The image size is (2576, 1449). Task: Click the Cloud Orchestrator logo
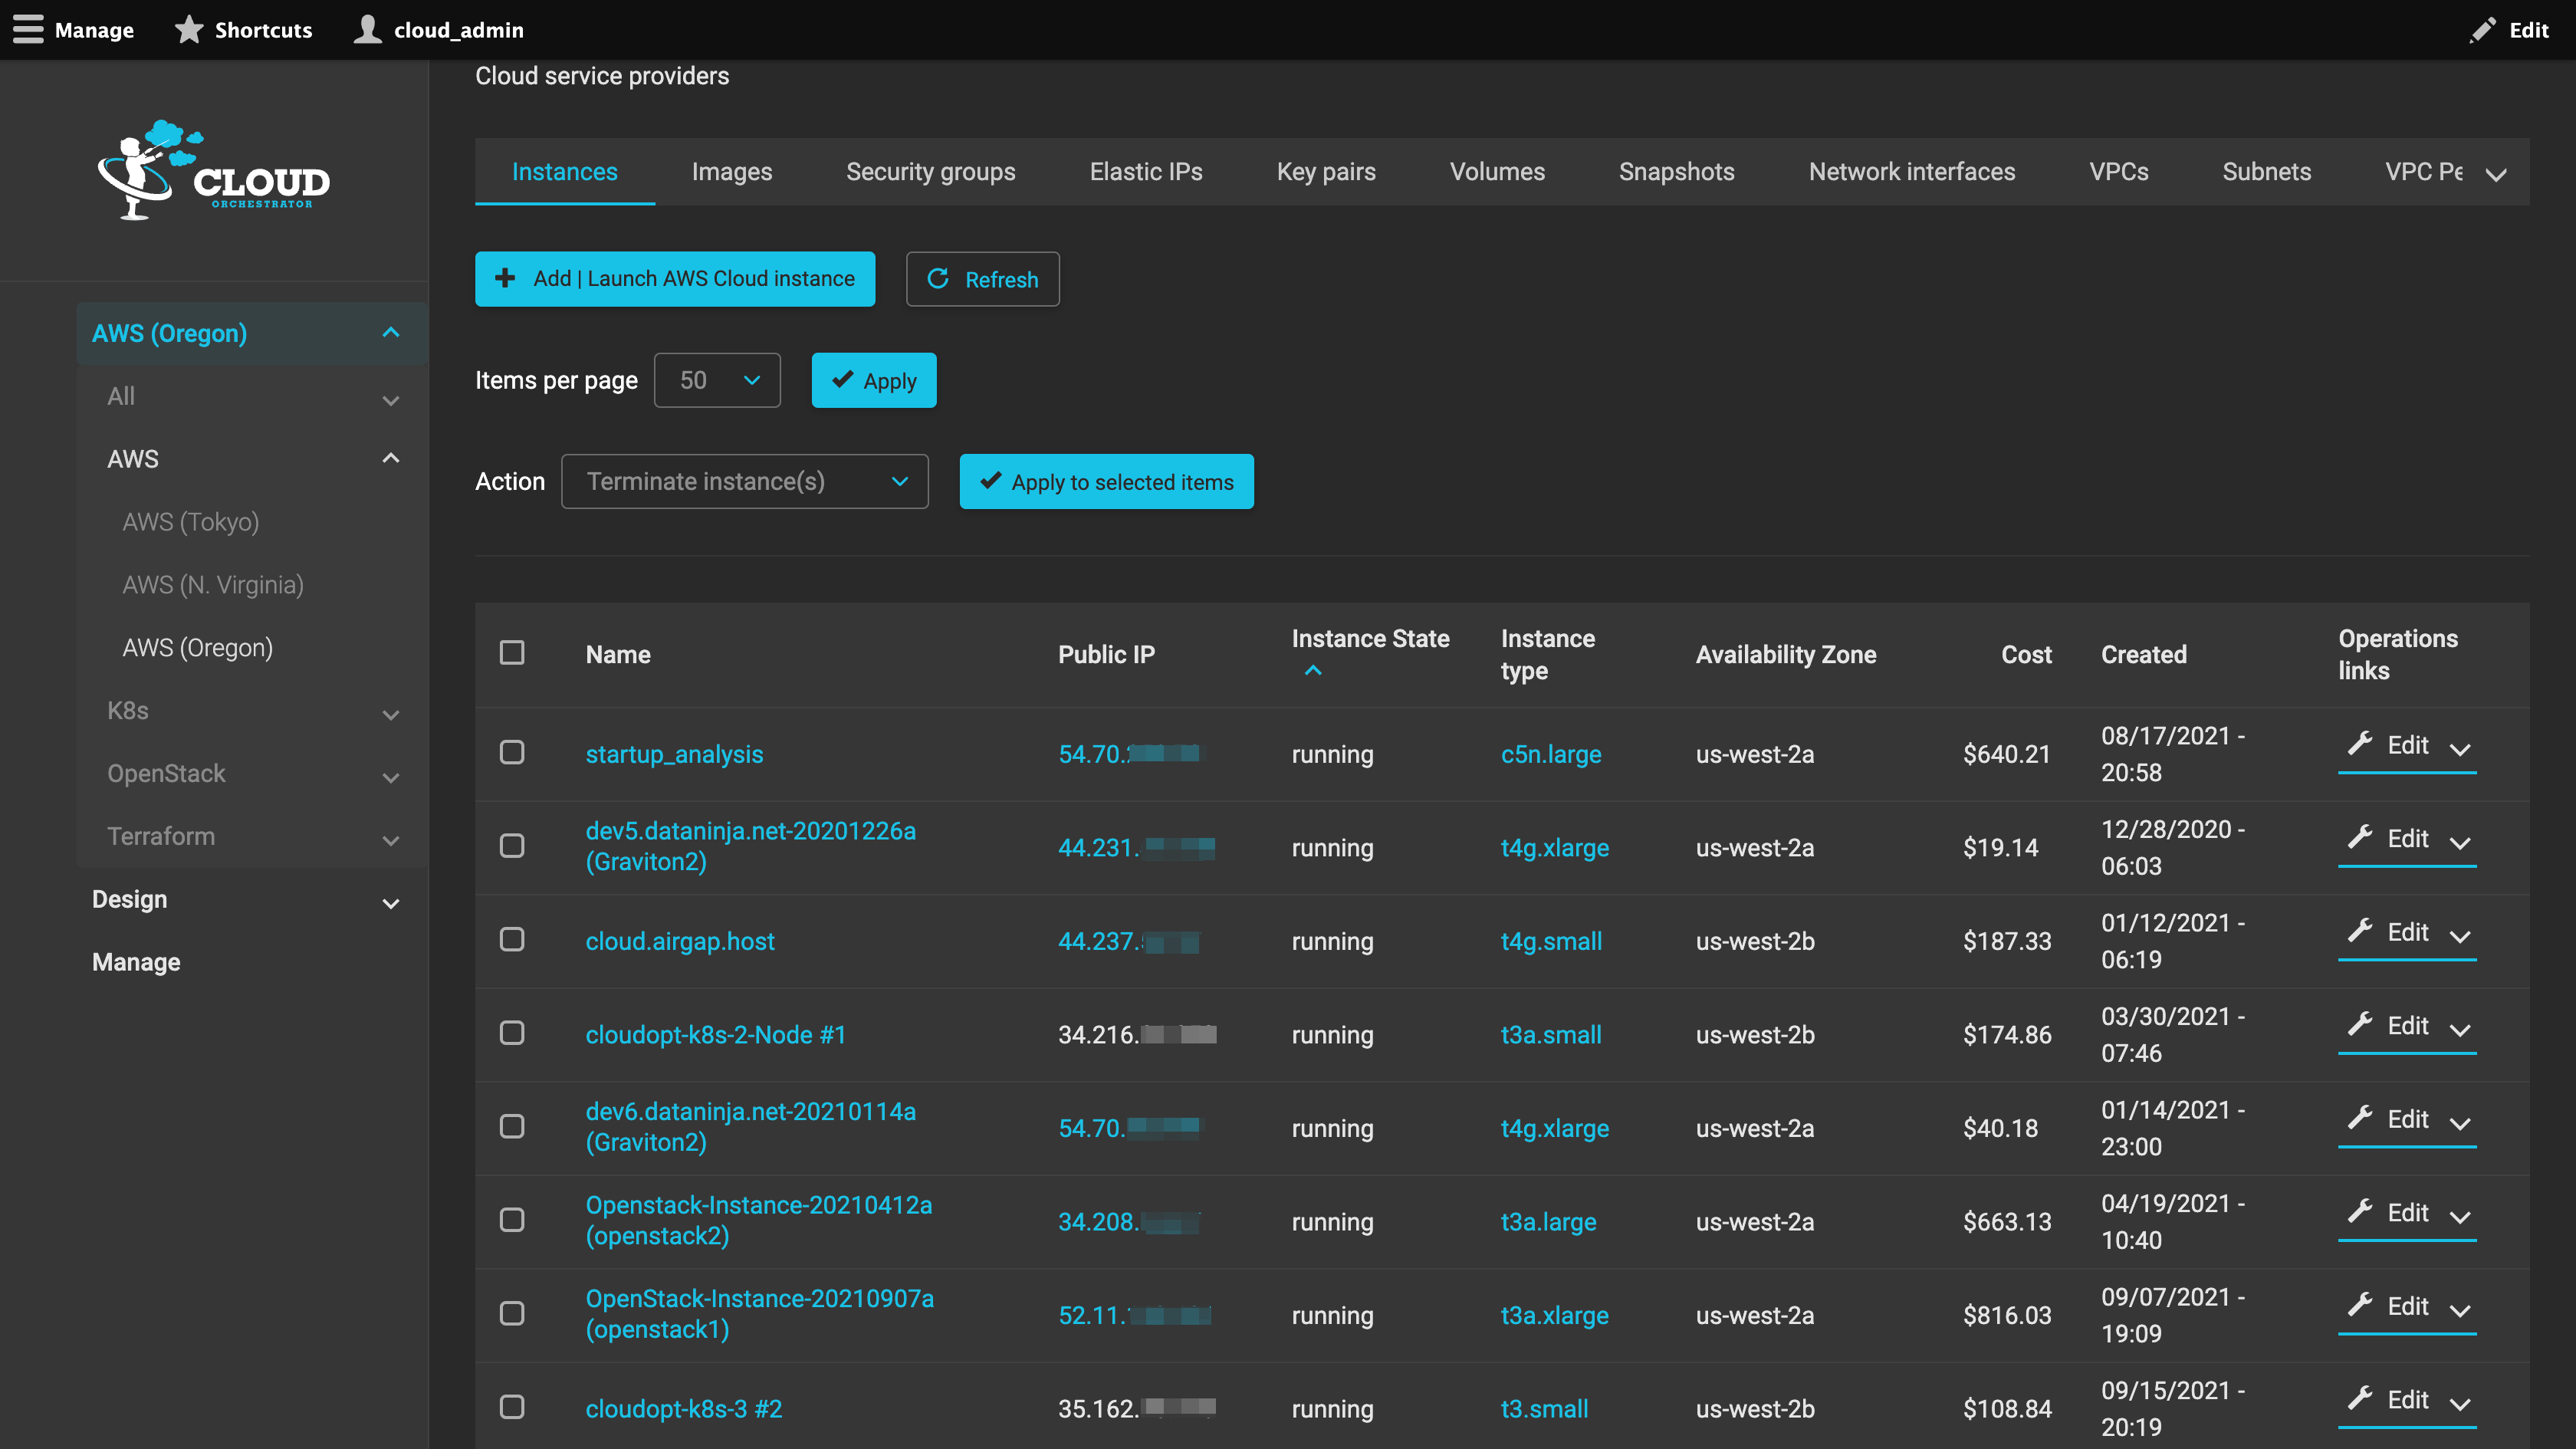[x=214, y=170]
